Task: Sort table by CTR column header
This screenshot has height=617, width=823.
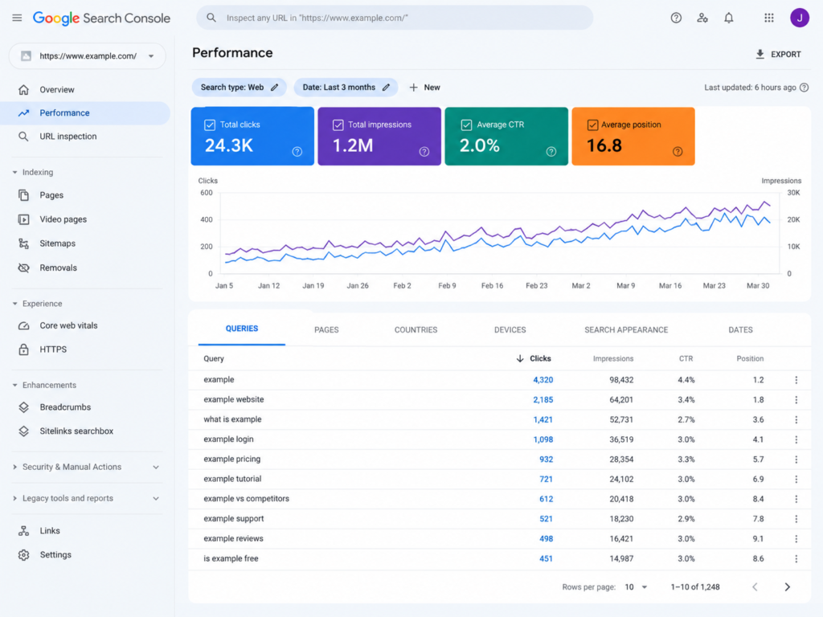Action: click(686, 359)
